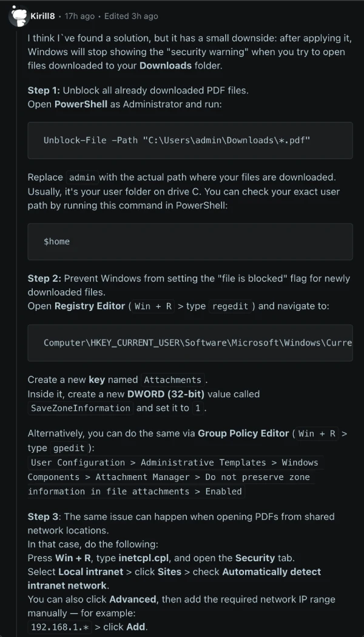Click the bold "Step 2:" heading
364x637 pixels.
pyautogui.click(x=44, y=278)
